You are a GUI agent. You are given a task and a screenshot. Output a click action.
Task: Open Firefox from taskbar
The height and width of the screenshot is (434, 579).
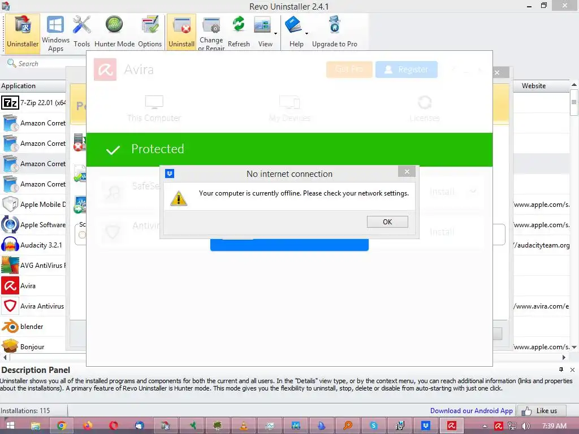(88, 426)
